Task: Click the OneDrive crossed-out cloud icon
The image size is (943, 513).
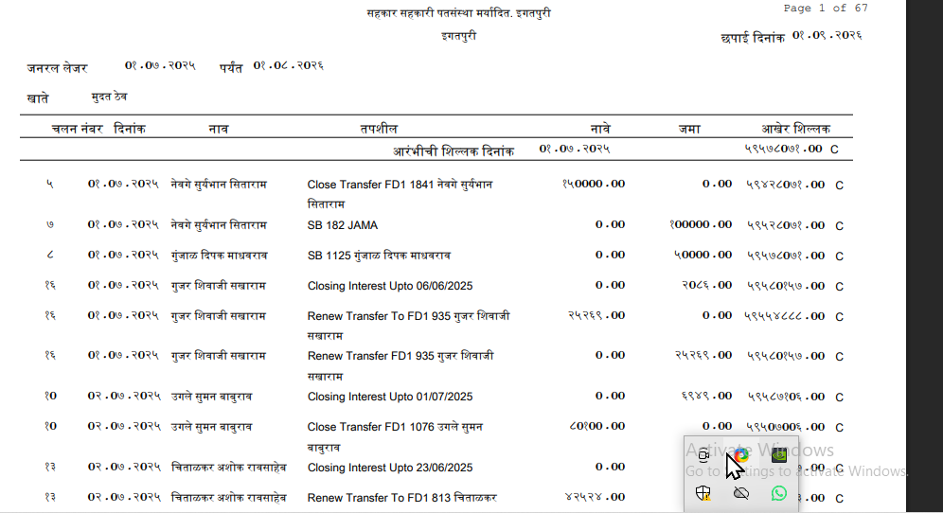Action: click(x=741, y=493)
